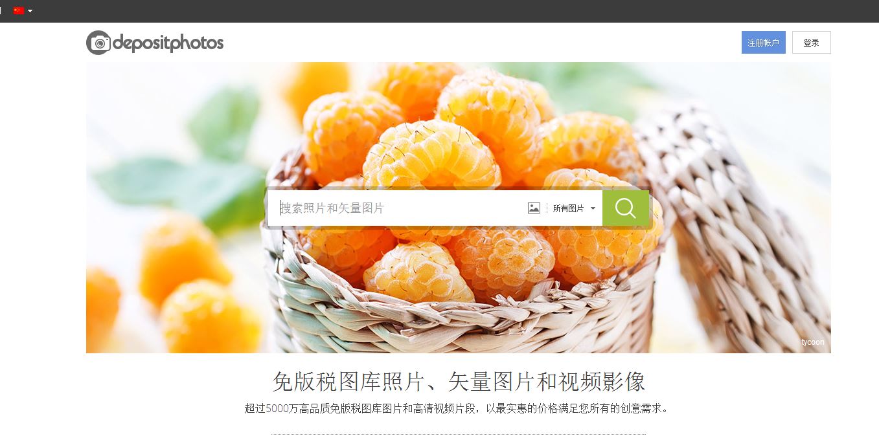879x438 pixels.
Task: Submit search with the green magnifier icon
Action: 625,208
